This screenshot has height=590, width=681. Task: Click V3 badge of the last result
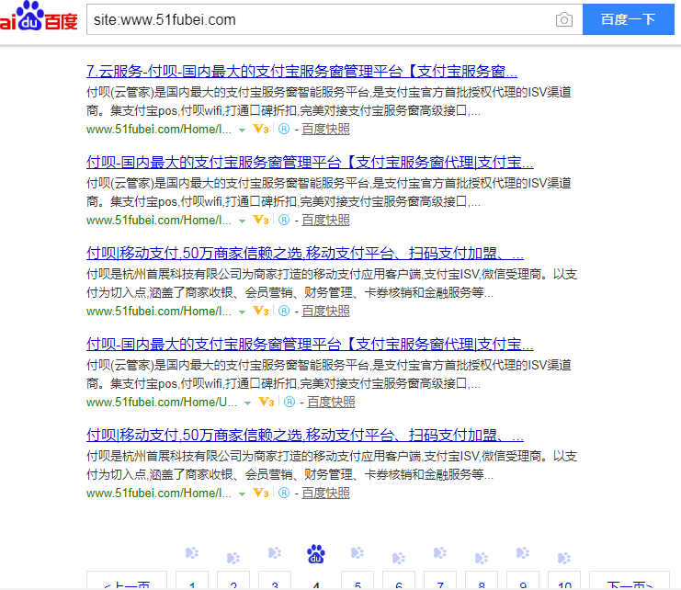click(x=261, y=493)
